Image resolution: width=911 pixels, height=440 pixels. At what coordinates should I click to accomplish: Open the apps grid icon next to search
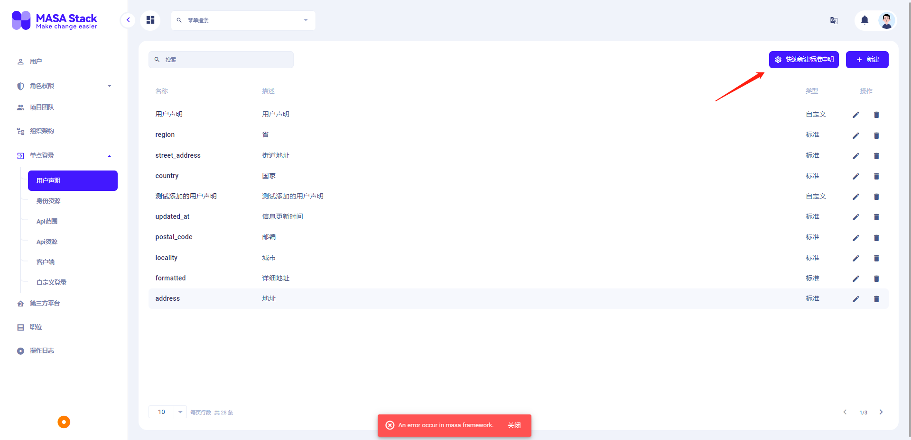(x=150, y=20)
